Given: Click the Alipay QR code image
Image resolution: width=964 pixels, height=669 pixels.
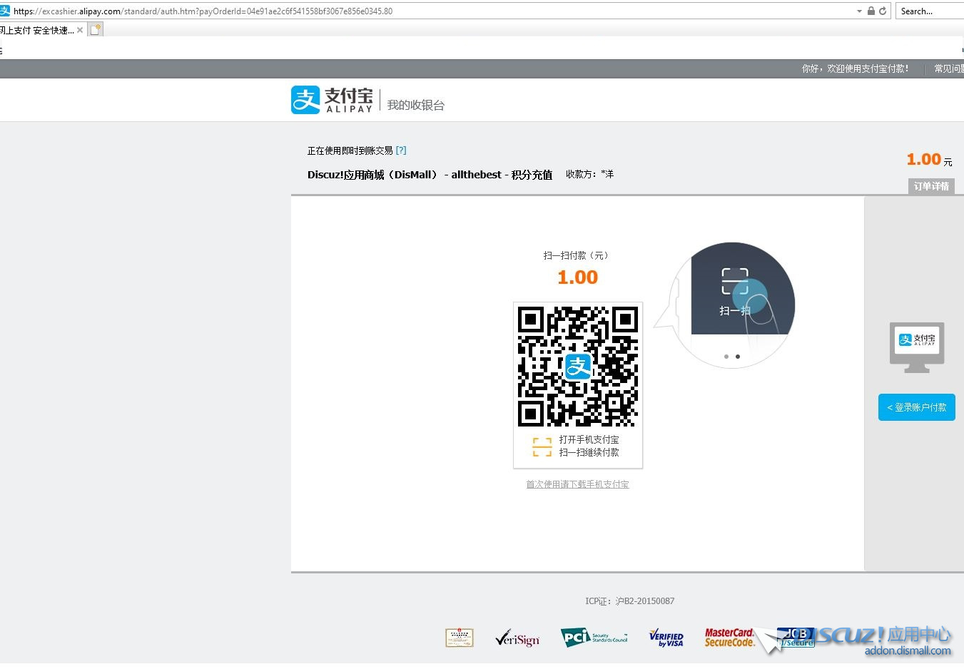Looking at the screenshot, I should pyautogui.click(x=578, y=367).
